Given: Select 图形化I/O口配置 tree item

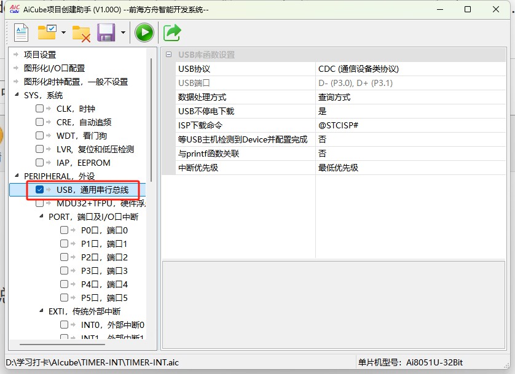Looking at the screenshot, I should click(x=54, y=68).
